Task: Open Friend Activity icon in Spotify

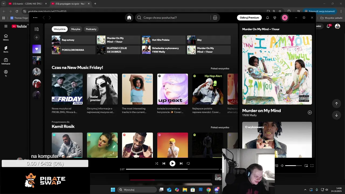Action: point(275,18)
